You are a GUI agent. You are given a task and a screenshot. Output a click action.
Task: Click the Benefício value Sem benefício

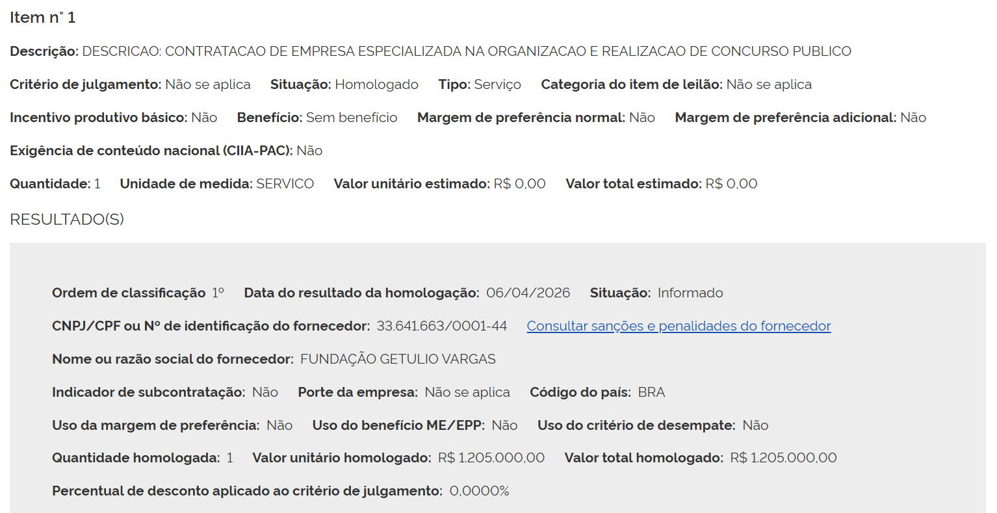point(352,118)
